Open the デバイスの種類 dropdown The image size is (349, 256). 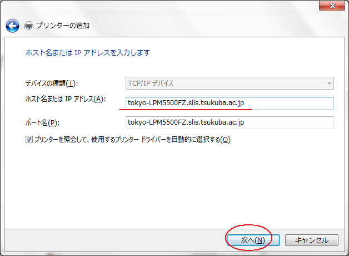[230, 83]
